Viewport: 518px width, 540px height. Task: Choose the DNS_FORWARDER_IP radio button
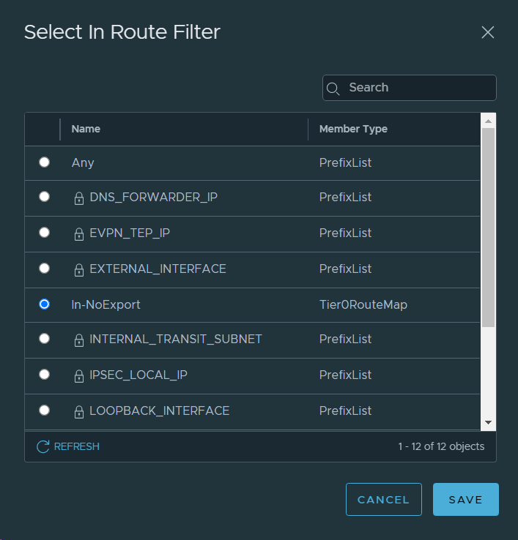45,197
